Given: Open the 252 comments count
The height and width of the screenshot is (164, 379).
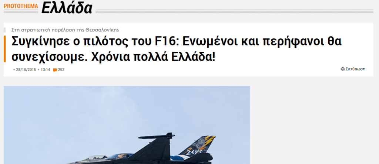Looking at the screenshot, I should [x=61, y=70].
